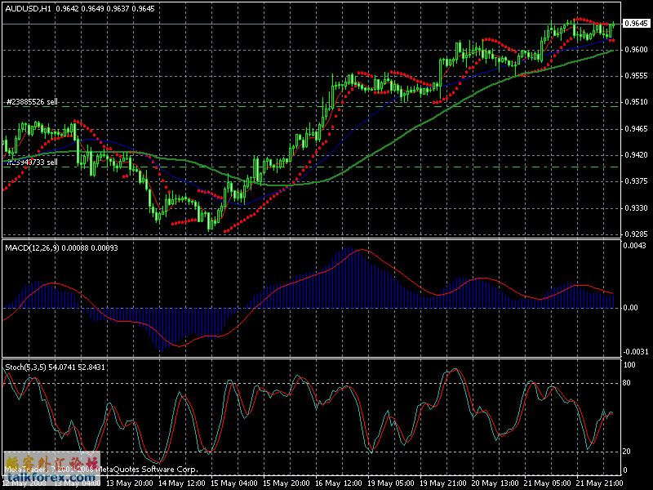
Task: Click the 0.00 MACD zero level value
Action: click(x=630, y=308)
